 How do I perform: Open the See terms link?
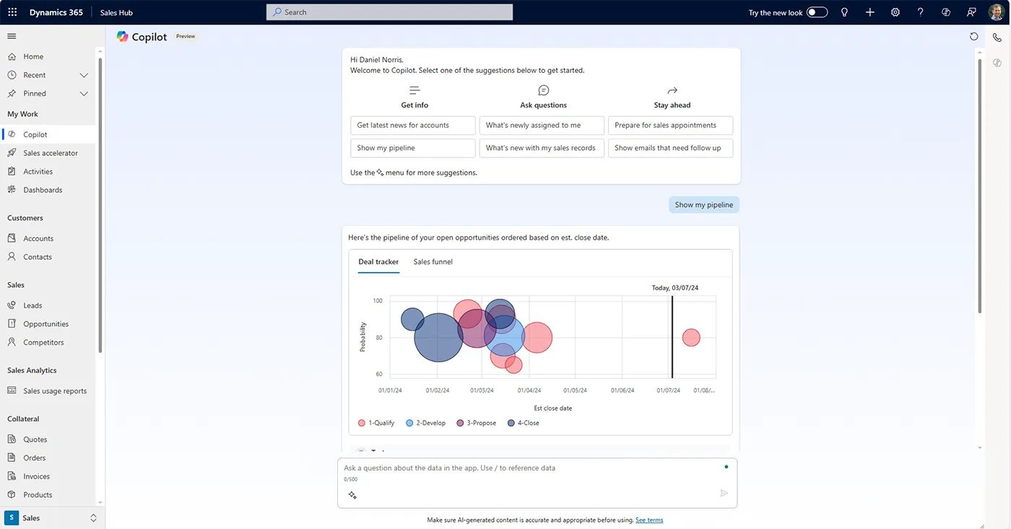[649, 520]
